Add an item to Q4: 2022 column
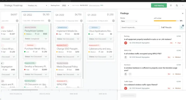 click(x=81, y=21)
